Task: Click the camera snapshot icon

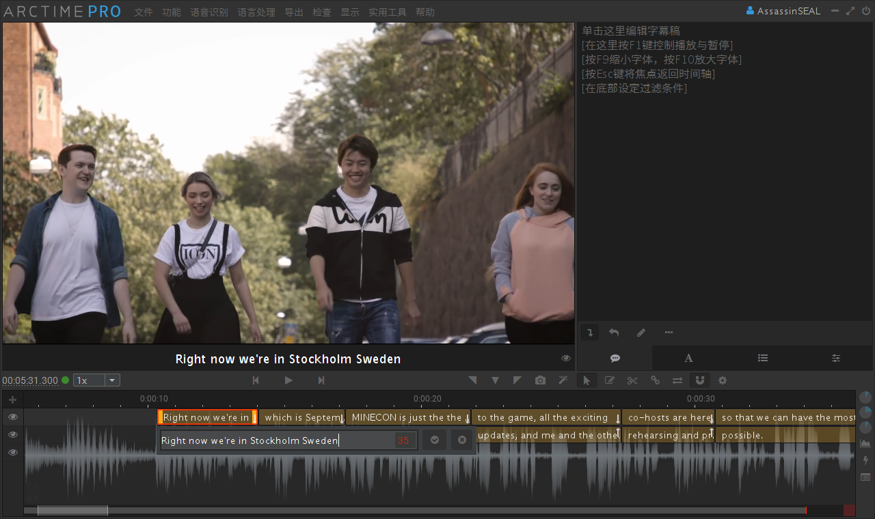Action: (x=541, y=380)
